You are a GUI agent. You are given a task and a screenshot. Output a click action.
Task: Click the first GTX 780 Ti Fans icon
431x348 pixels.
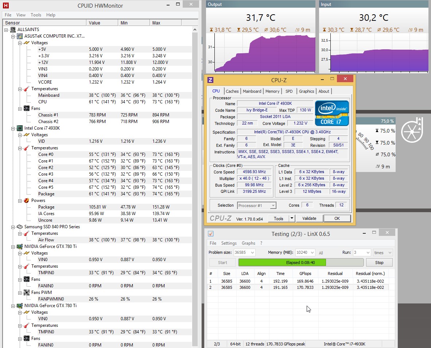click(26, 279)
